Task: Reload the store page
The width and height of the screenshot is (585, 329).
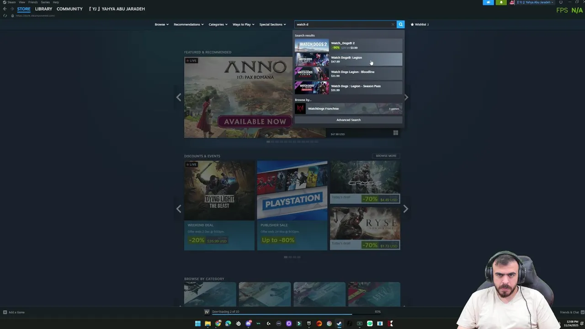Action: (5, 16)
